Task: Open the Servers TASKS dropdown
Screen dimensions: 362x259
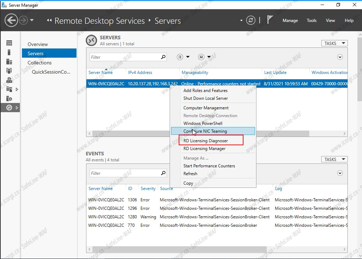Action: (334, 44)
